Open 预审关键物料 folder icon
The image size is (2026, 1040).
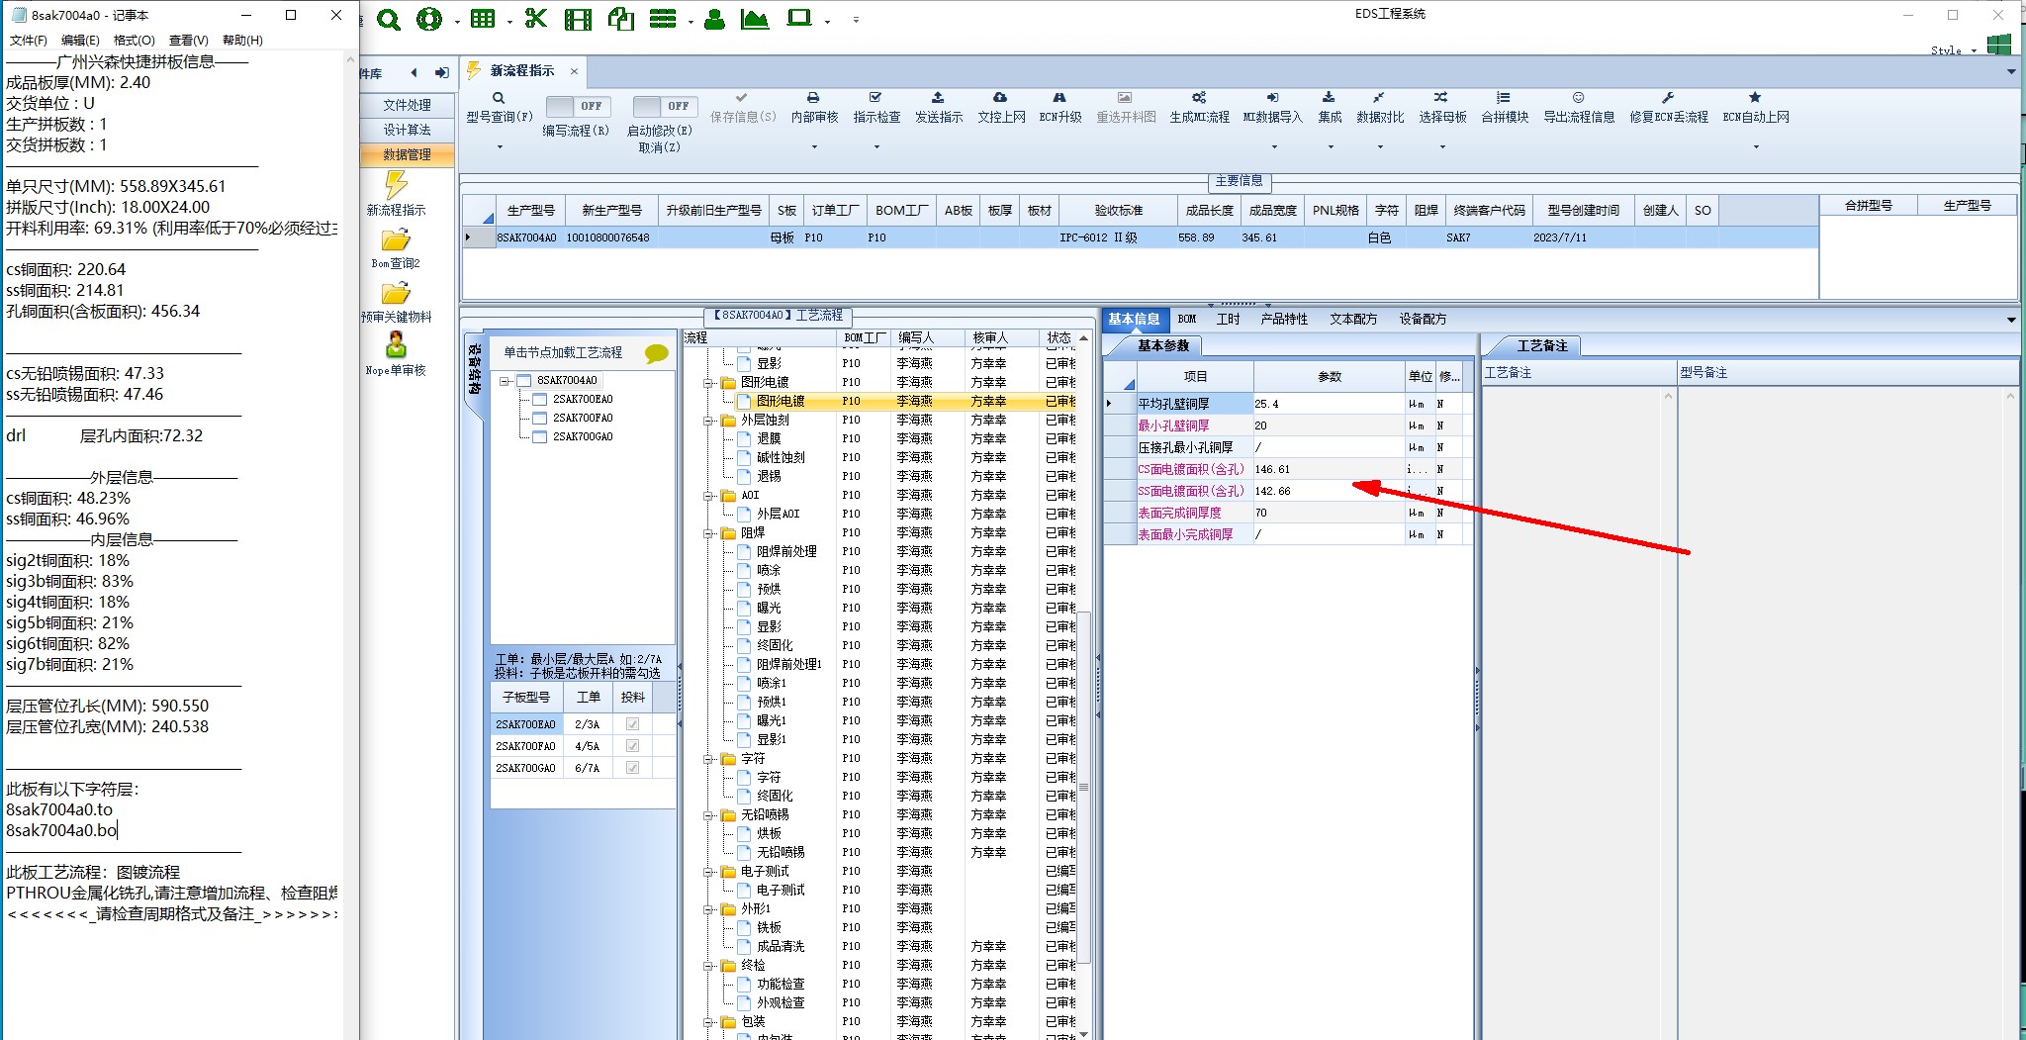(x=396, y=303)
